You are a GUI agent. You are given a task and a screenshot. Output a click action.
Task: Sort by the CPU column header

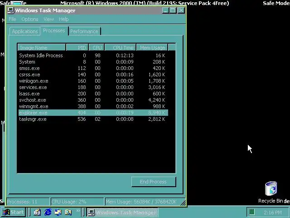(x=97, y=48)
